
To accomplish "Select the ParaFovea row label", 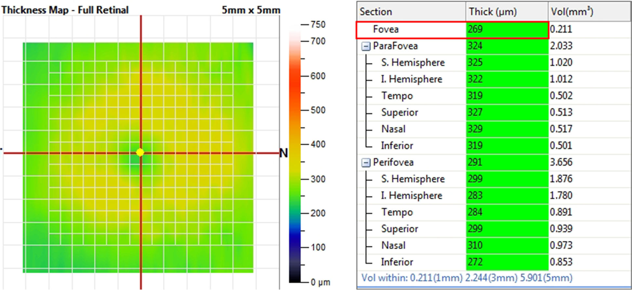I will pos(395,46).
